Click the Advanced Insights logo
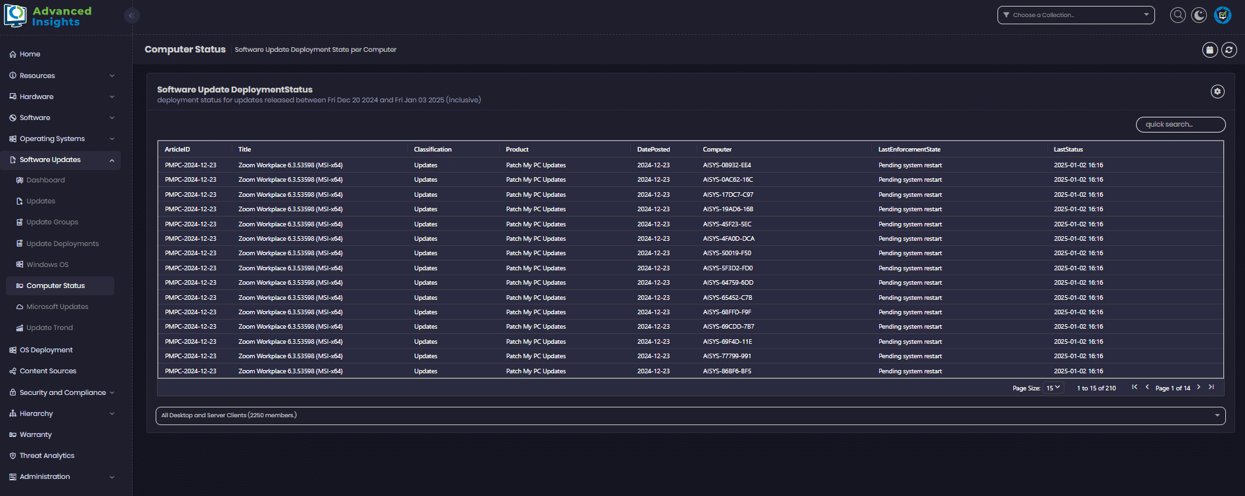The width and height of the screenshot is (1245, 496). [x=48, y=16]
